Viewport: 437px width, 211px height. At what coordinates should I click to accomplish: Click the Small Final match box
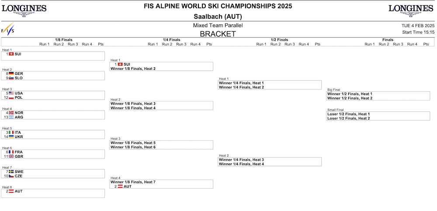[x=378, y=116]
